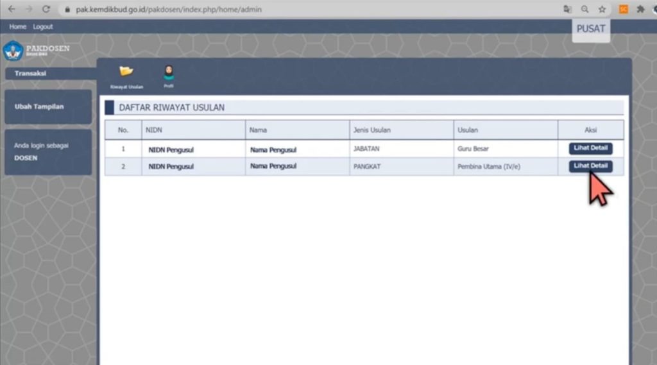Screen dimensions: 657x365
Task: Click Ubah Tampilan sidebar button
Action: tap(48, 106)
